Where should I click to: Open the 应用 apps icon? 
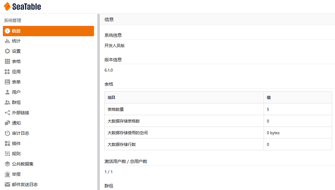click(x=7, y=72)
